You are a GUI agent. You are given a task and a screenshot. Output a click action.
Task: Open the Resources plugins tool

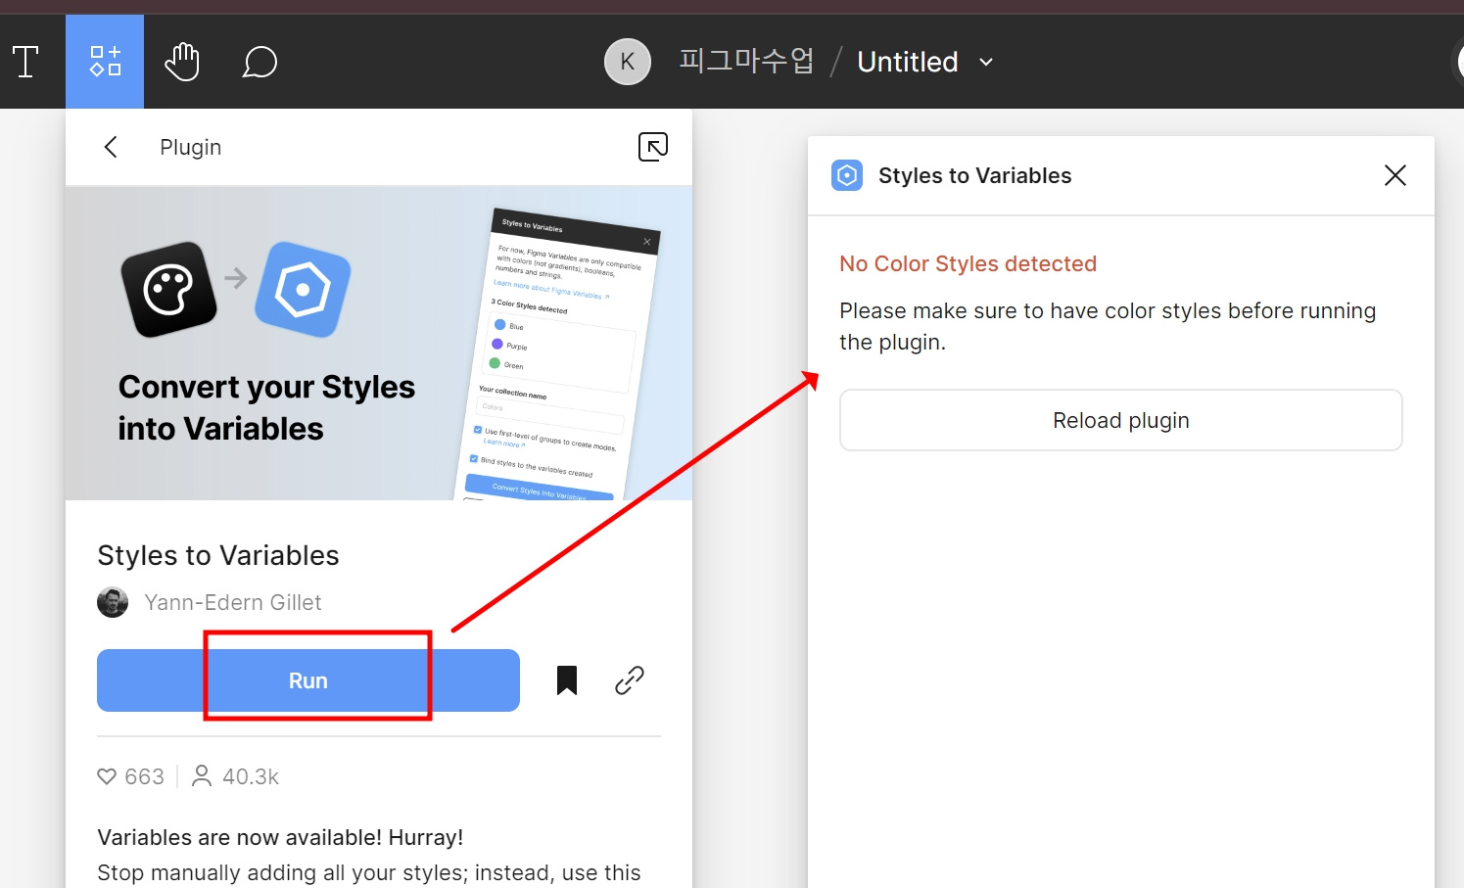pos(105,62)
